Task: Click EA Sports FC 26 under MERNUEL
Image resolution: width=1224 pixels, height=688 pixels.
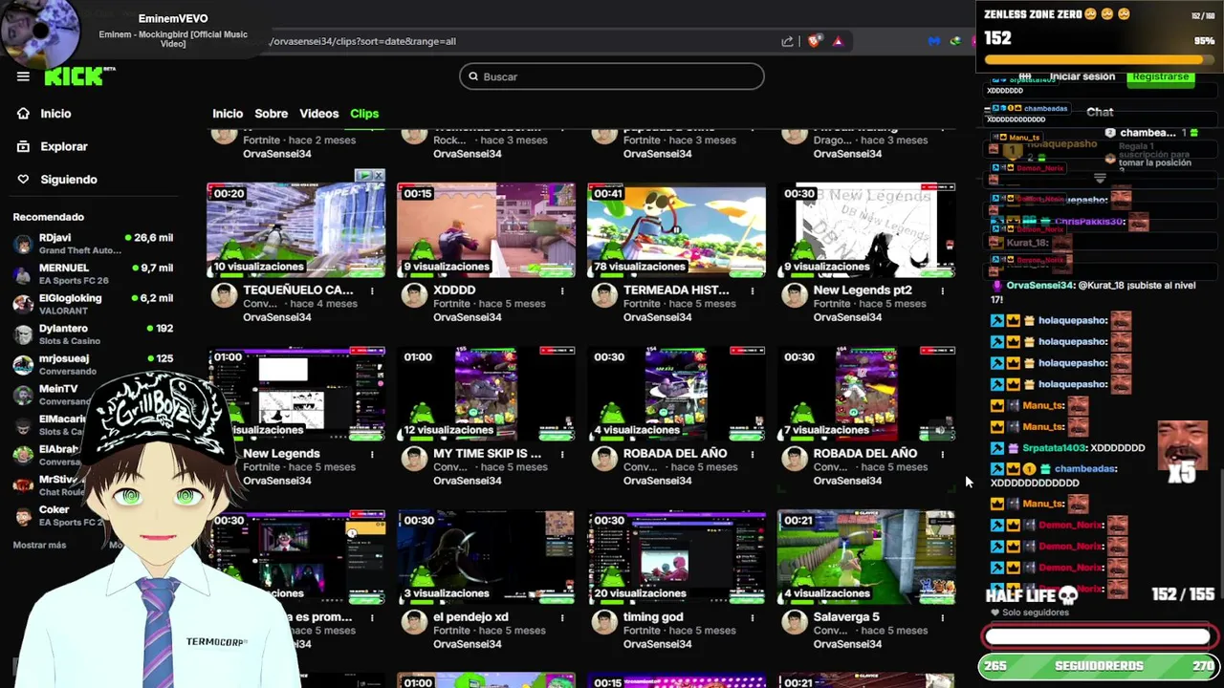Action: 74,281
